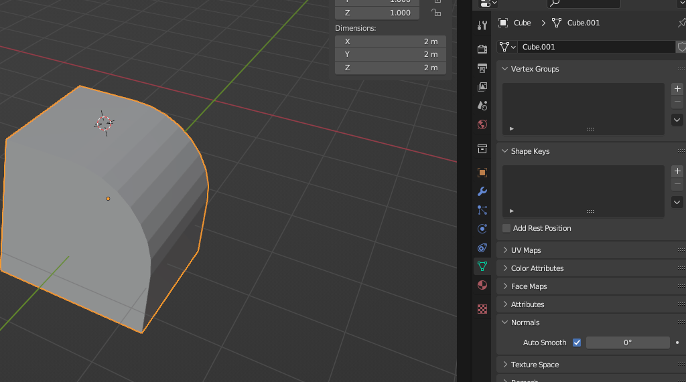Toggle fake user shield for Cube.001
Viewport: 686px width, 382px height.
[x=681, y=47]
